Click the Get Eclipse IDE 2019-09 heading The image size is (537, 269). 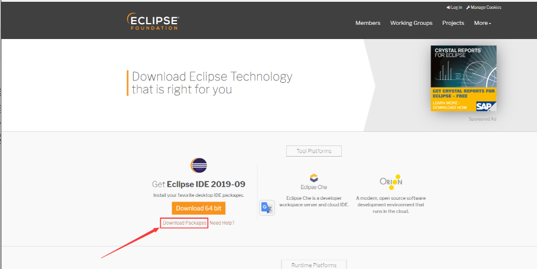click(199, 184)
